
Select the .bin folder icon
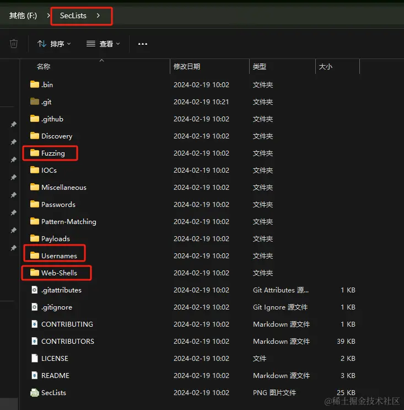(x=35, y=84)
